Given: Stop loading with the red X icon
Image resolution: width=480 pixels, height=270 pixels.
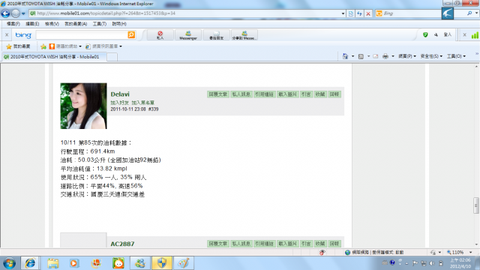Looking at the screenshot, I should click(368, 13).
